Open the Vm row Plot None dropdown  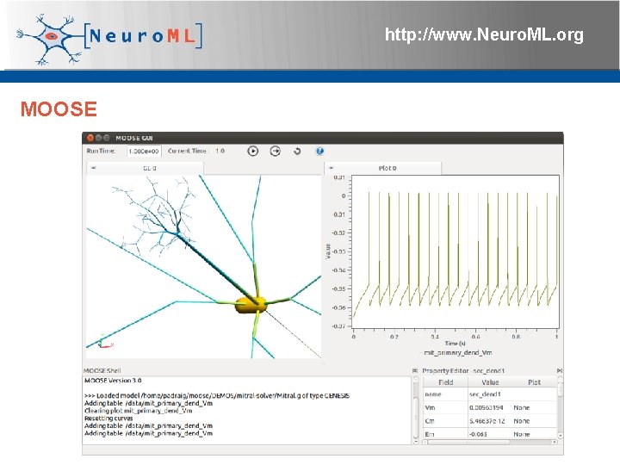tap(534, 407)
